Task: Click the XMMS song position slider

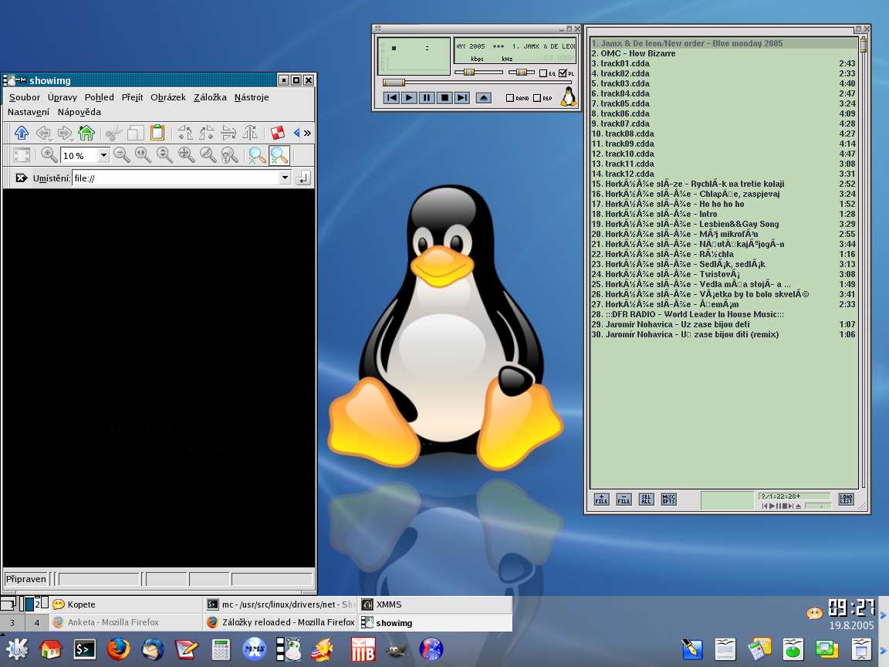Action: pos(477,83)
